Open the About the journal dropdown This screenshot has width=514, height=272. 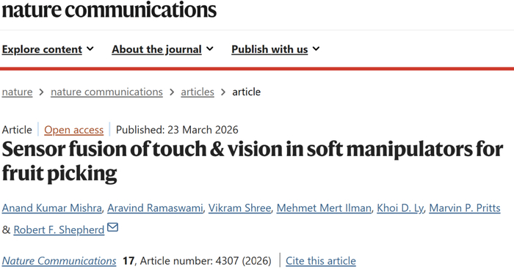(162, 49)
